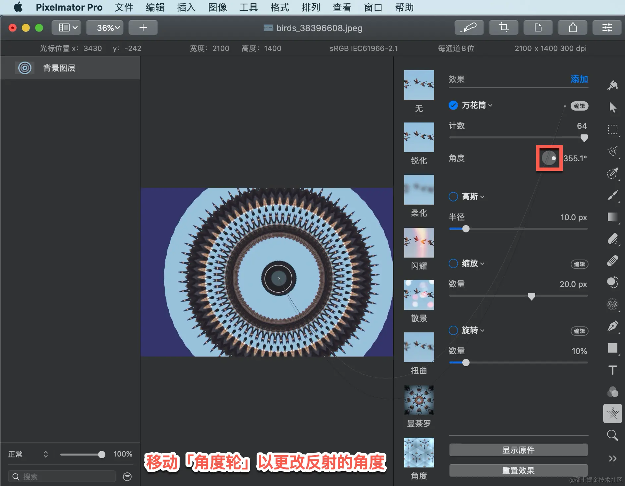This screenshot has width=625, height=486.
Task: Click the 计数 slider handle
Action: [584, 138]
